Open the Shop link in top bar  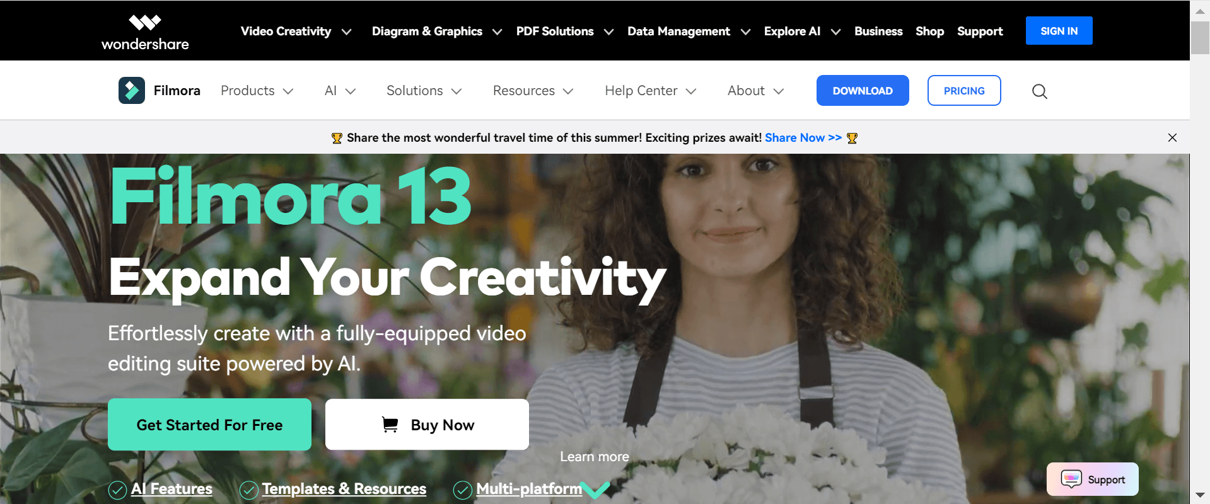point(930,31)
